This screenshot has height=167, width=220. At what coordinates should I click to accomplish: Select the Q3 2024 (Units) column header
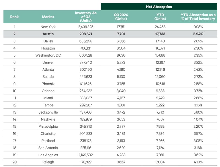[x=121, y=17]
